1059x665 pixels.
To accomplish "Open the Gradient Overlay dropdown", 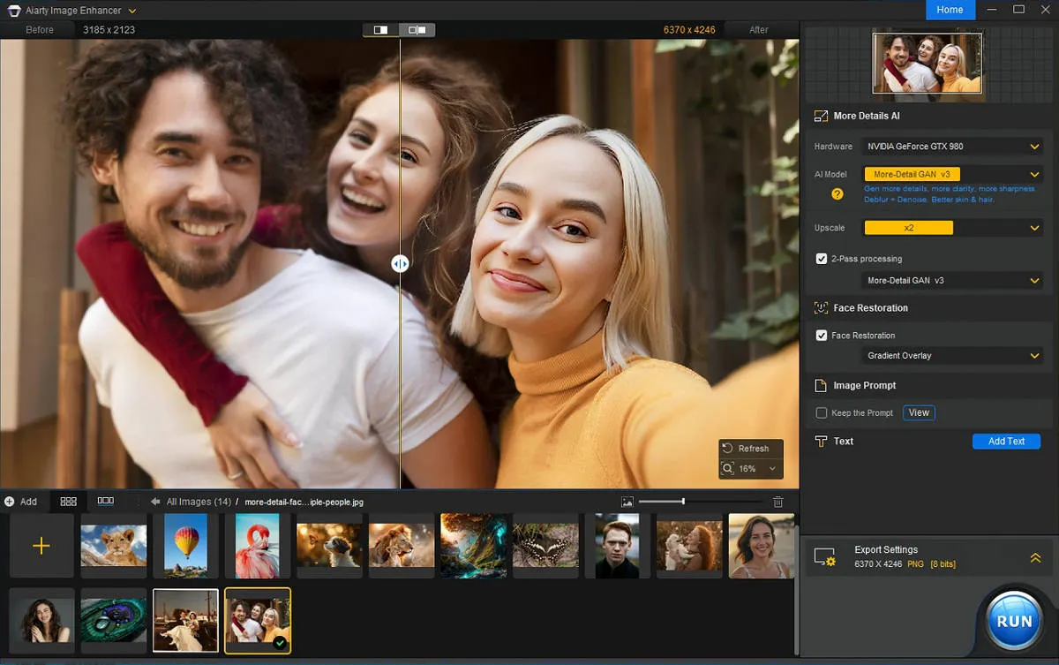I will 952,355.
